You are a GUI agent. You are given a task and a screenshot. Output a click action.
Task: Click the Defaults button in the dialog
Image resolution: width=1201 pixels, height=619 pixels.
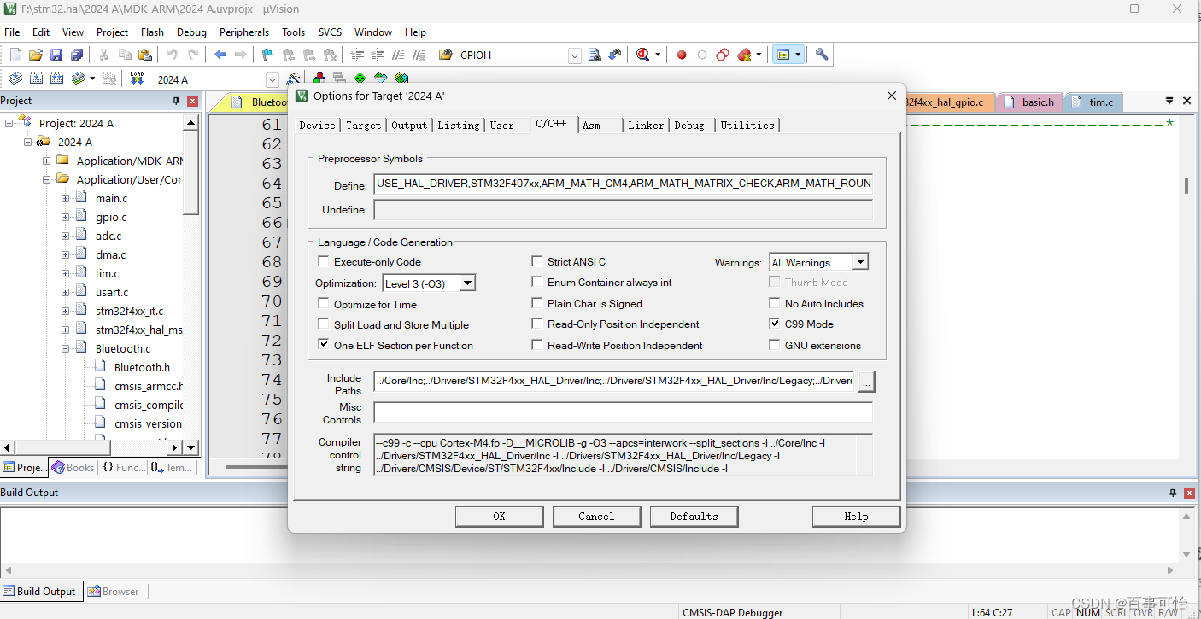tap(694, 516)
